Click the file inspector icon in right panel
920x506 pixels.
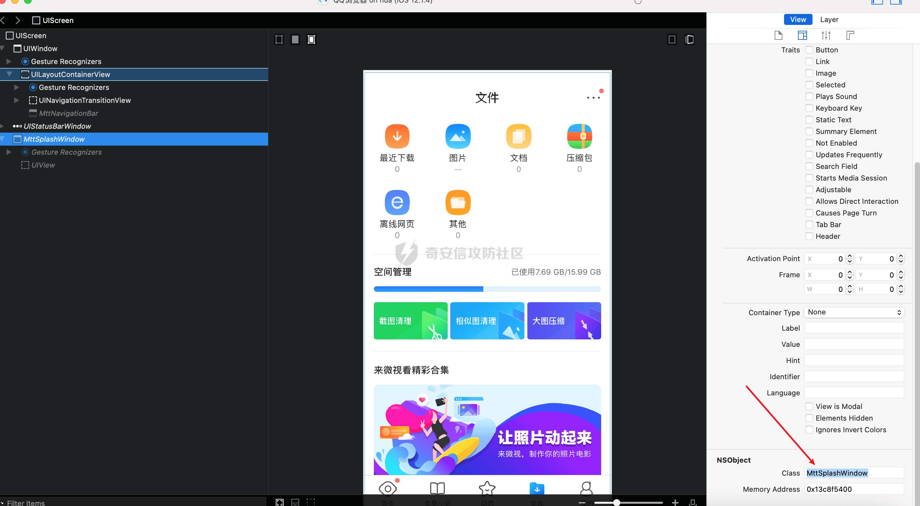(x=778, y=35)
